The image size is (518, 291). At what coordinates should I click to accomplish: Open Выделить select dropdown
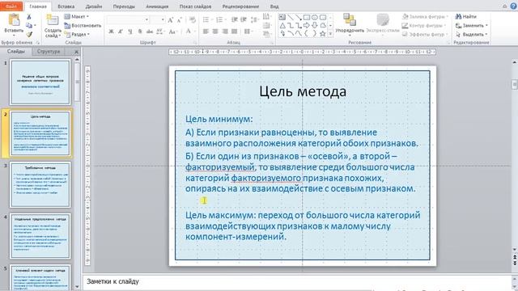pos(471,34)
